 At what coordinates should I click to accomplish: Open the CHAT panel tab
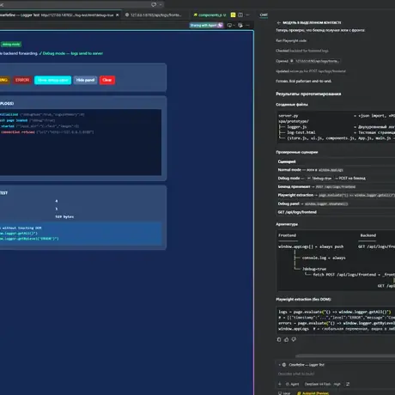(x=264, y=15)
